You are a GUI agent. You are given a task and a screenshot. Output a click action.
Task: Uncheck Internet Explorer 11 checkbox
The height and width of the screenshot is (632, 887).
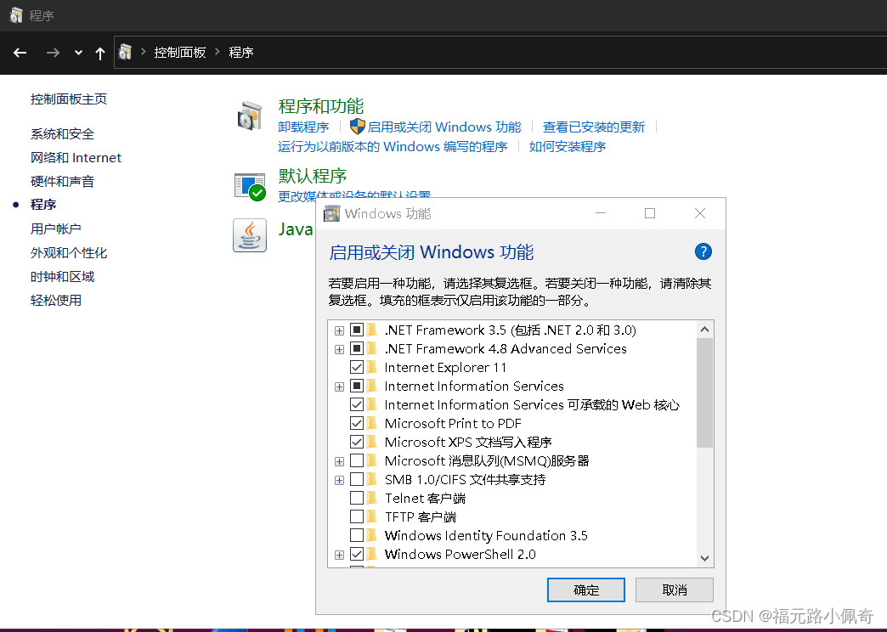[x=357, y=367]
